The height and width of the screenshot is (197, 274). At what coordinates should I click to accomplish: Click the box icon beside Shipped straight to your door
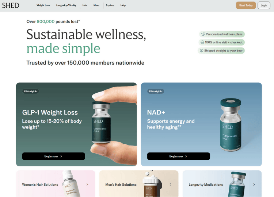(201, 51)
